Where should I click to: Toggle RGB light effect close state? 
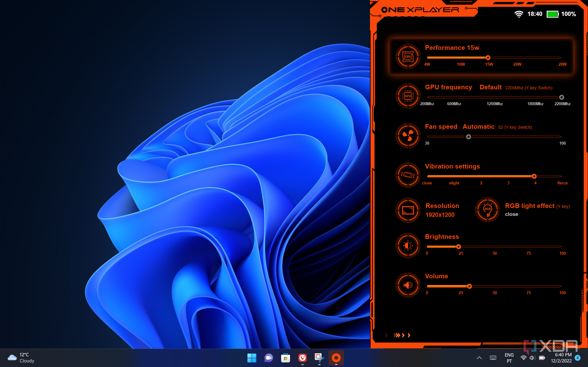(x=511, y=214)
